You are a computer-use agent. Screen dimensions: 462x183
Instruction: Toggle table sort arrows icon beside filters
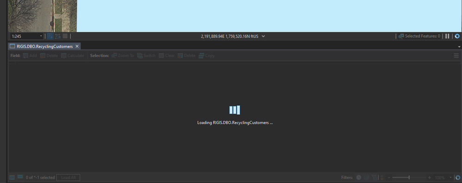382,177
